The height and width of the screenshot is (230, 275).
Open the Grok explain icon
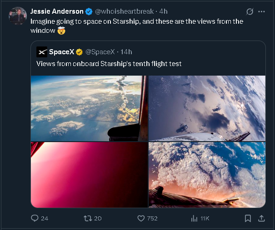coord(249,11)
